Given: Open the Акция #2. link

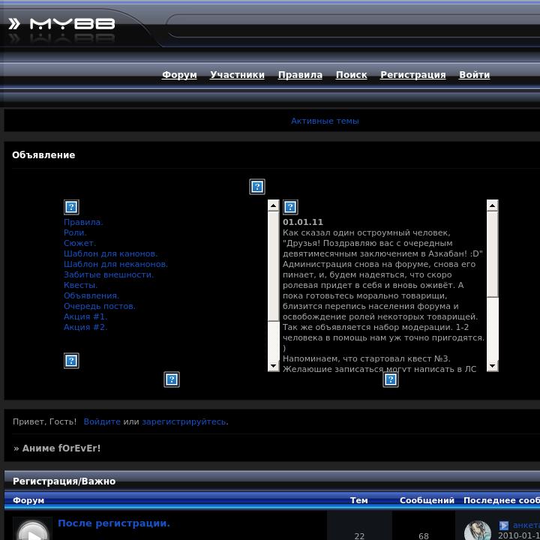Looking at the screenshot, I should (85, 327).
